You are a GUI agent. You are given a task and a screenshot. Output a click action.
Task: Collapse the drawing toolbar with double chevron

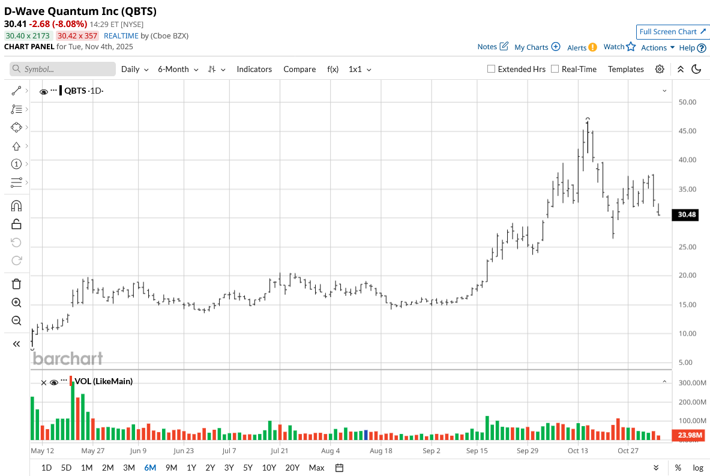(16, 344)
